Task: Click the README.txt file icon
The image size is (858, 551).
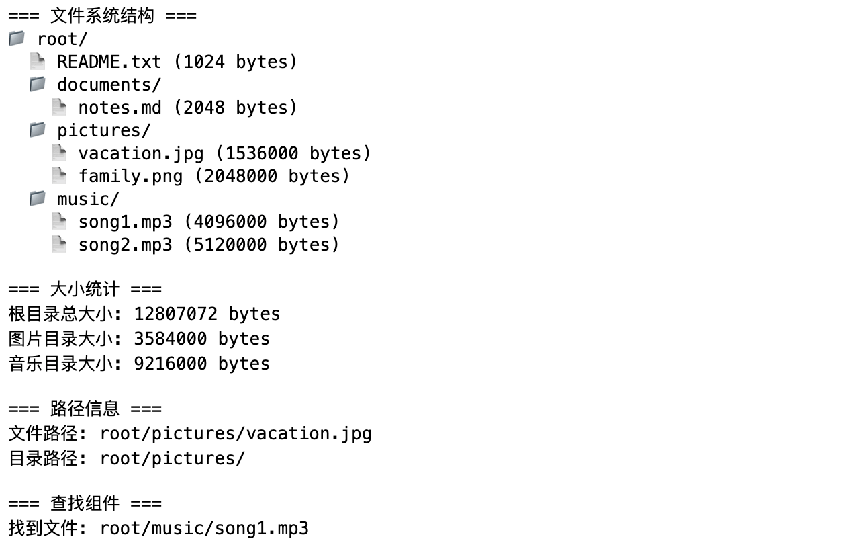Action: [x=38, y=62]
